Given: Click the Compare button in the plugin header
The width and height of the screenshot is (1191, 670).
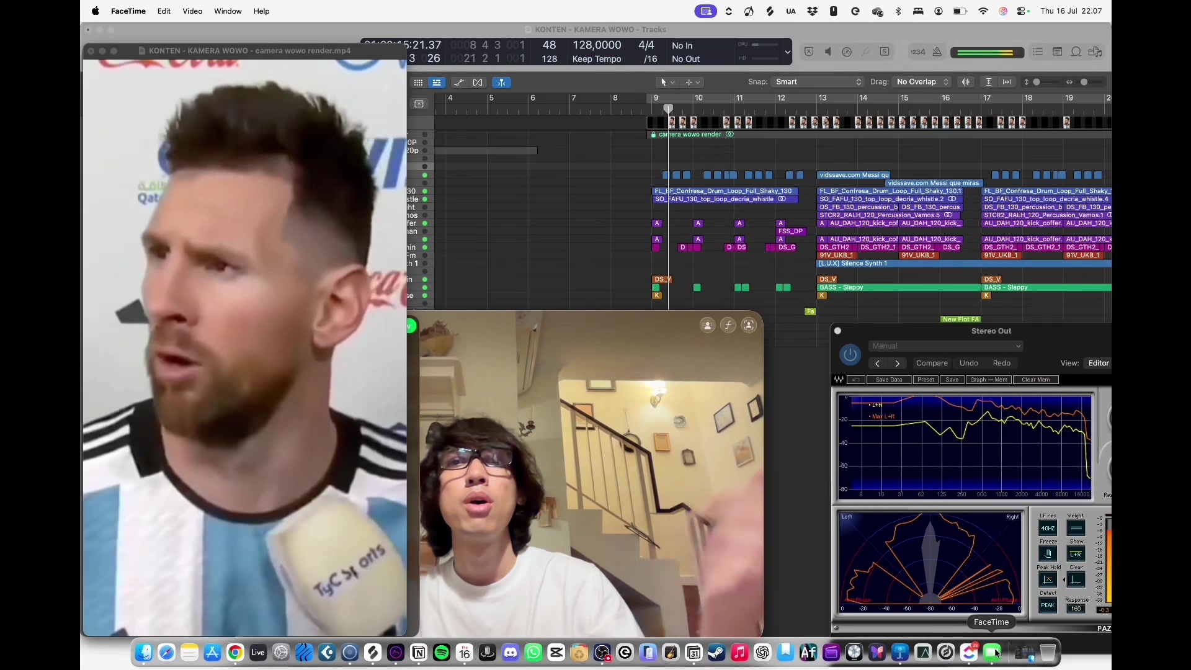Looking at the screenshot, I should click(x=932, y=364).
